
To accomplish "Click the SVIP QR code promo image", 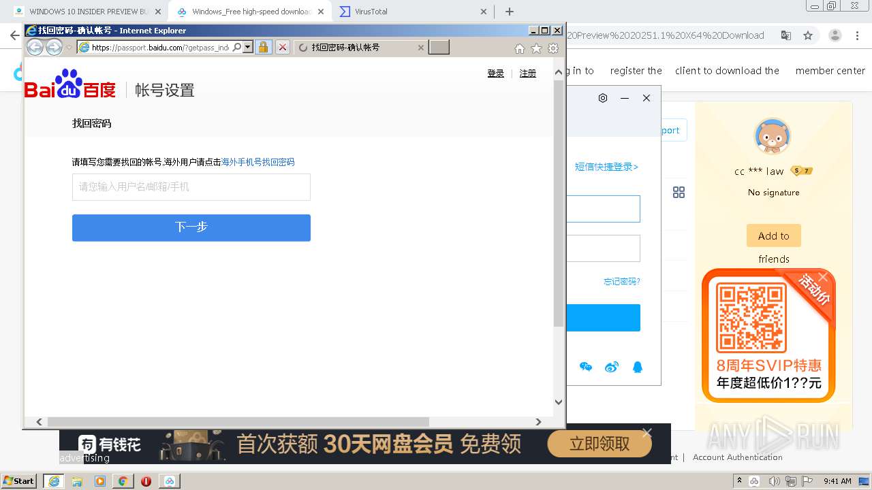I will pyautogui.click(x=768, y=336).
